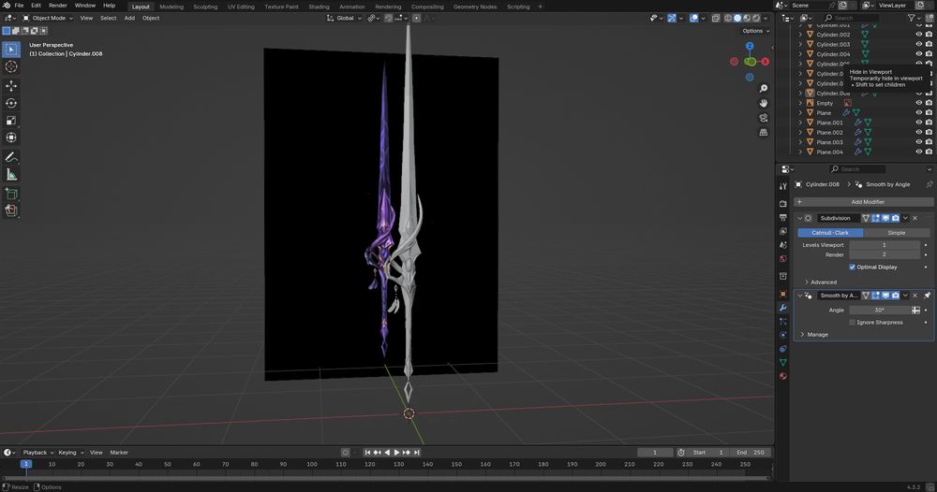
Task: Click the Angle value slider field
Action: pos(879,310)
